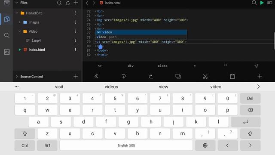The height and width of the screenshot is (155, 275).
Task: Add new file in Files panel header
Action: pyautogui.click(x=76, y=3)
